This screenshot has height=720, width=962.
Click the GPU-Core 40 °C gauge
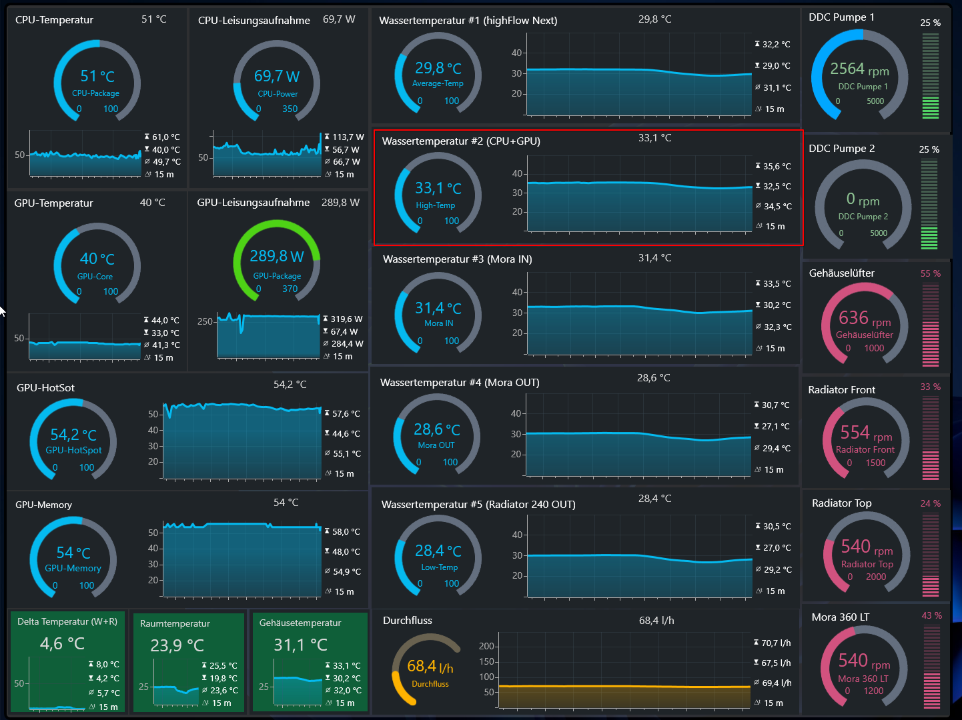point(97,264)
